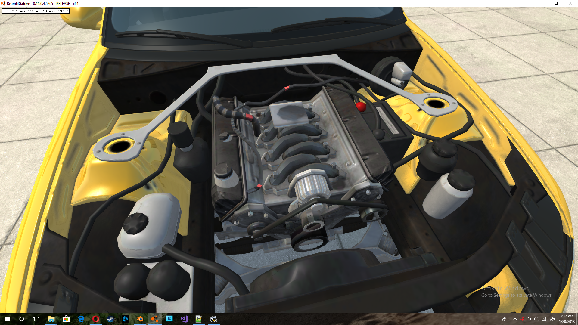This screenshot has height=325, width=578.
Task: Open Wi-Fi network flyout
Action: (x=544, y=319)
